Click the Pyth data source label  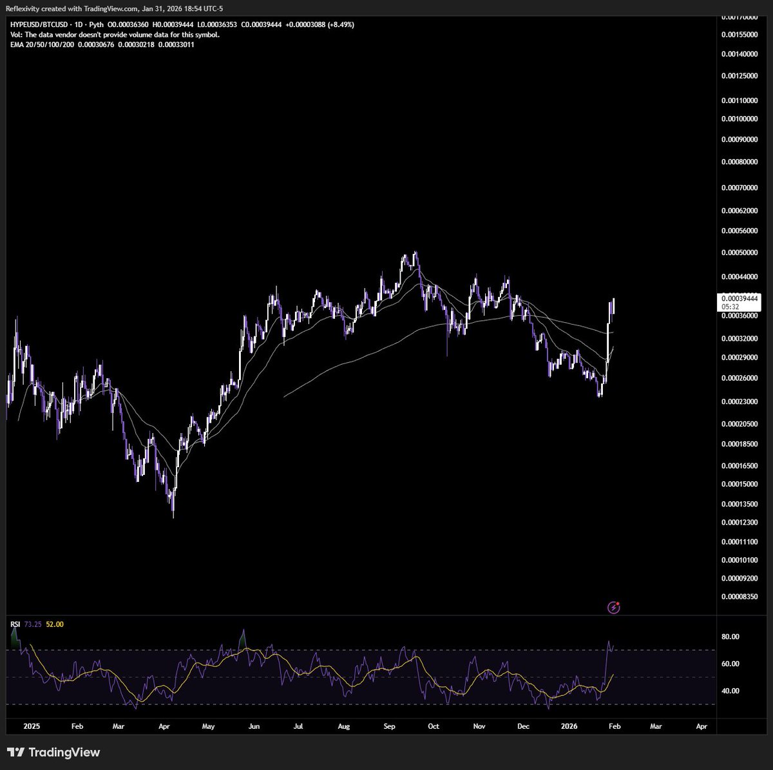(94, 23)
